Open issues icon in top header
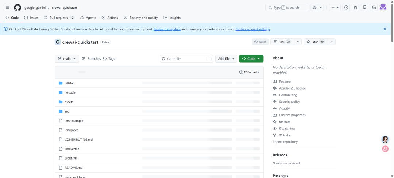394x178 pixels. point(346,8)
